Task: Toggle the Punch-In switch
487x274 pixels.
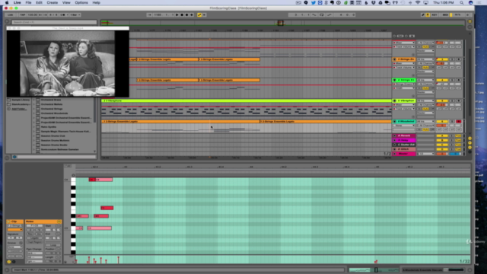Action: (x=314, y=14)
